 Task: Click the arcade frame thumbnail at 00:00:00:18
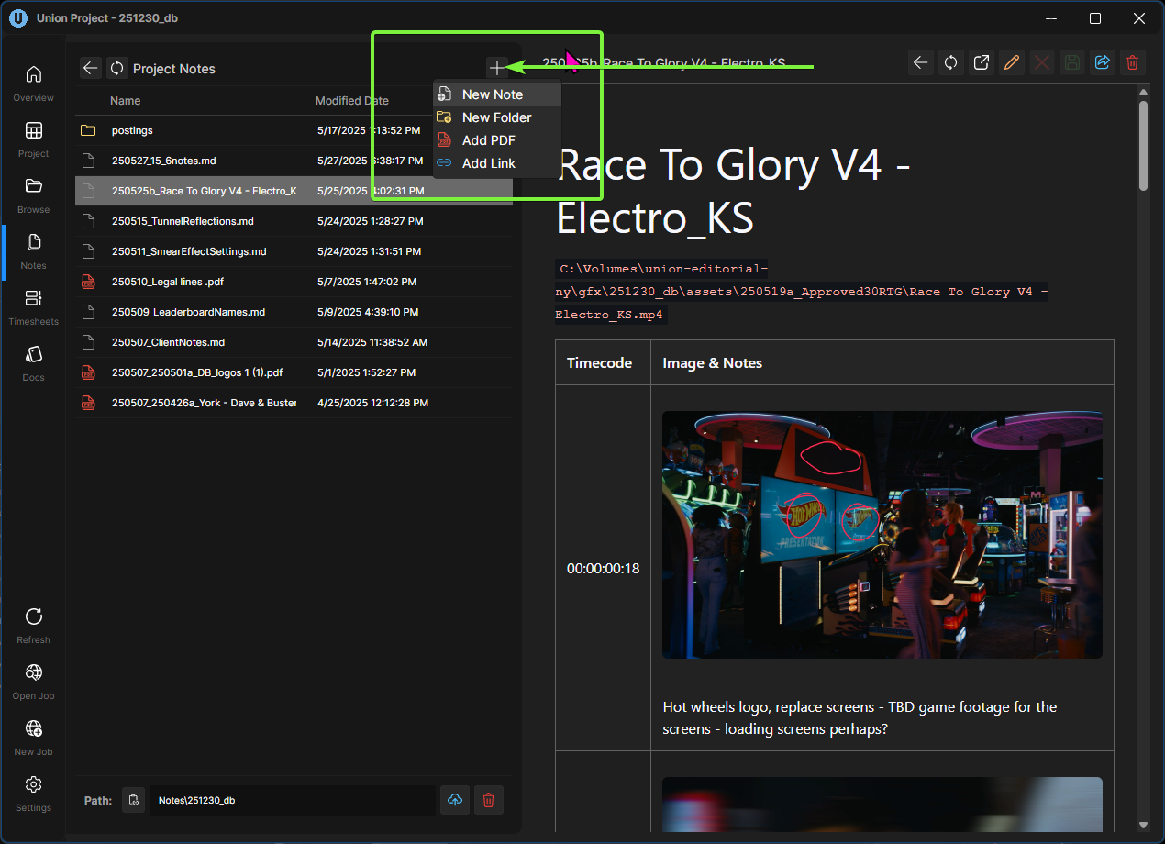[882, 534]
